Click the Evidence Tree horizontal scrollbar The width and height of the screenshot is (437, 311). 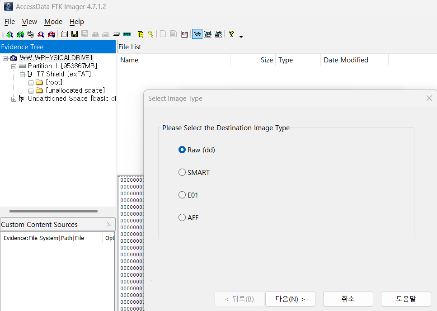53,211
